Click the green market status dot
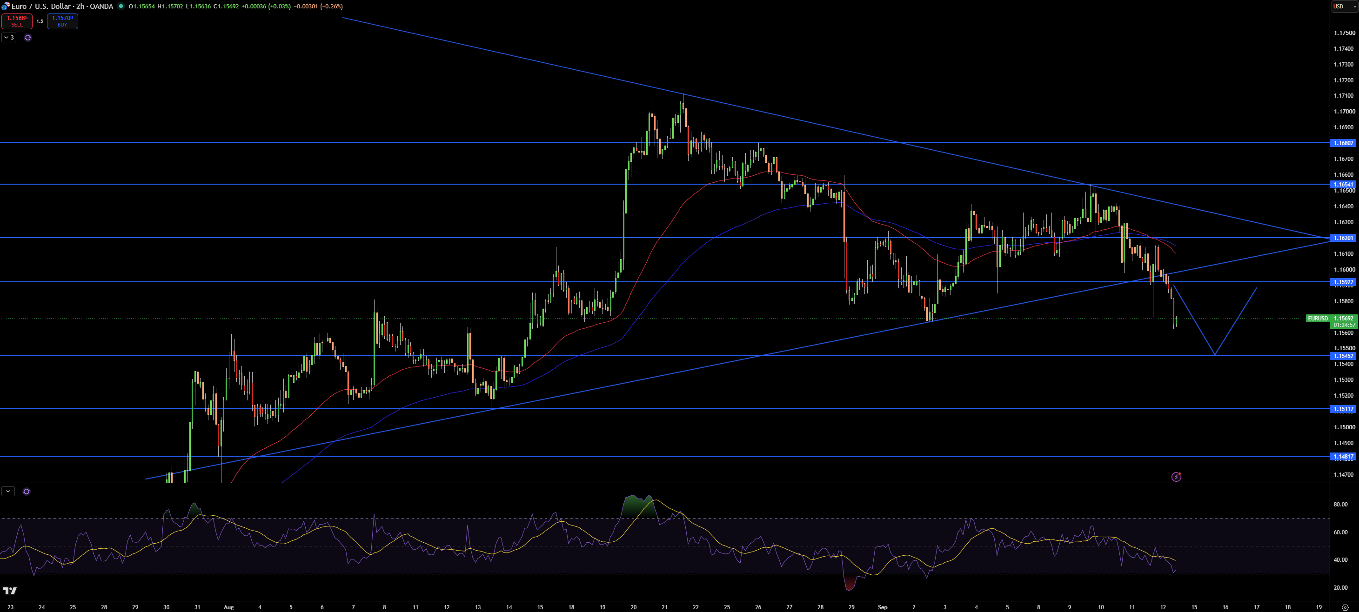 [x=121, y=7]
